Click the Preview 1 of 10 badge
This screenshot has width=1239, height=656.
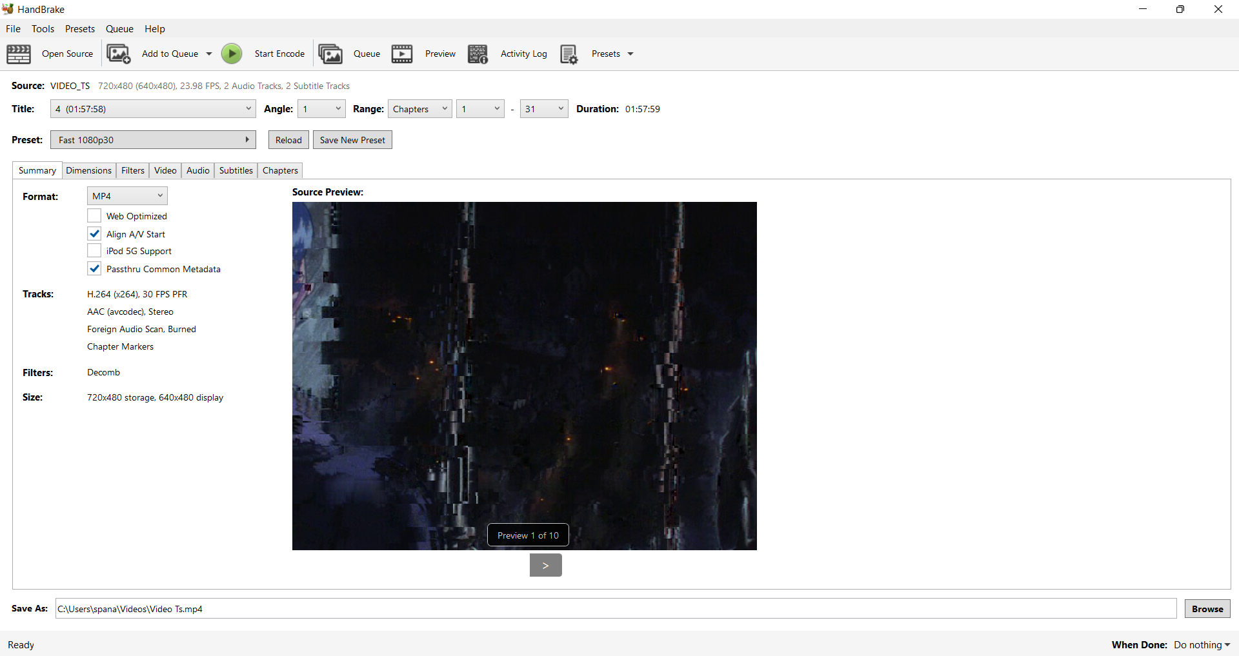pyautogui.click(x=528, y=535)
